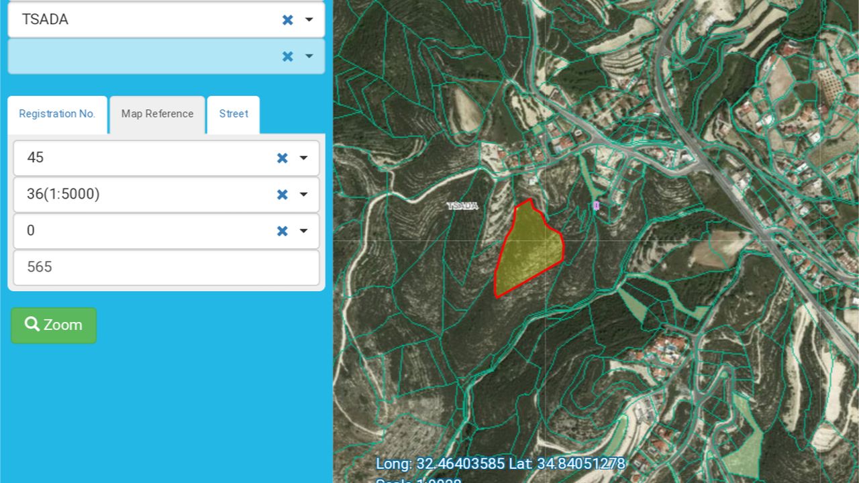Clear the TSADA selection with the X
The height and width of the screenshot is (483, 859).
tap(287, 19)
